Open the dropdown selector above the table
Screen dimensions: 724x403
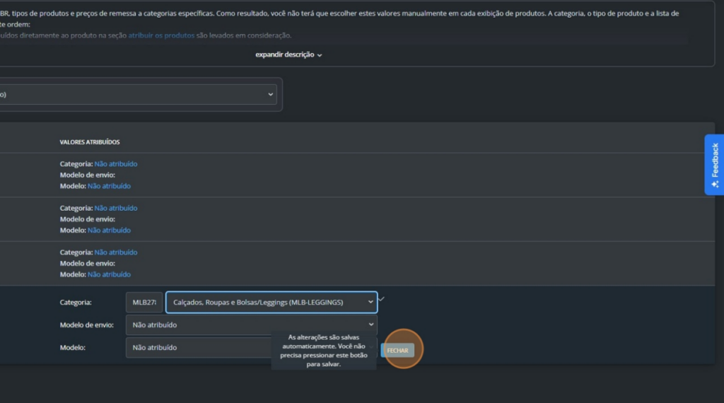(138, 95)
